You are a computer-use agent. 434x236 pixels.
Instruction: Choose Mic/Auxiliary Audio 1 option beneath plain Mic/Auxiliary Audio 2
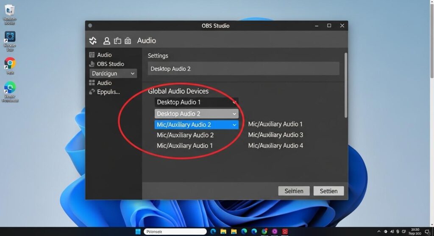point(185,146)
